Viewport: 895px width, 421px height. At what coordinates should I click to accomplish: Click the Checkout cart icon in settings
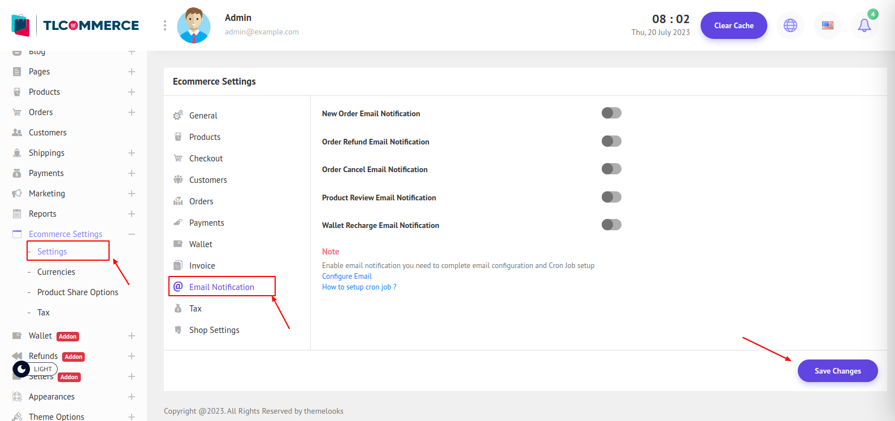[x=178, y=159]
